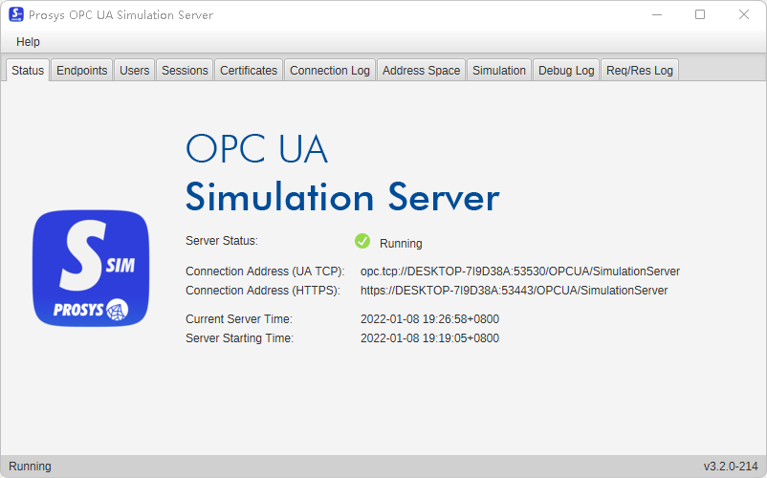The width and height of the screenshot is (767, 478).
Task: Click the 'Simulation Server' heading
Action: tap(342, 197)
